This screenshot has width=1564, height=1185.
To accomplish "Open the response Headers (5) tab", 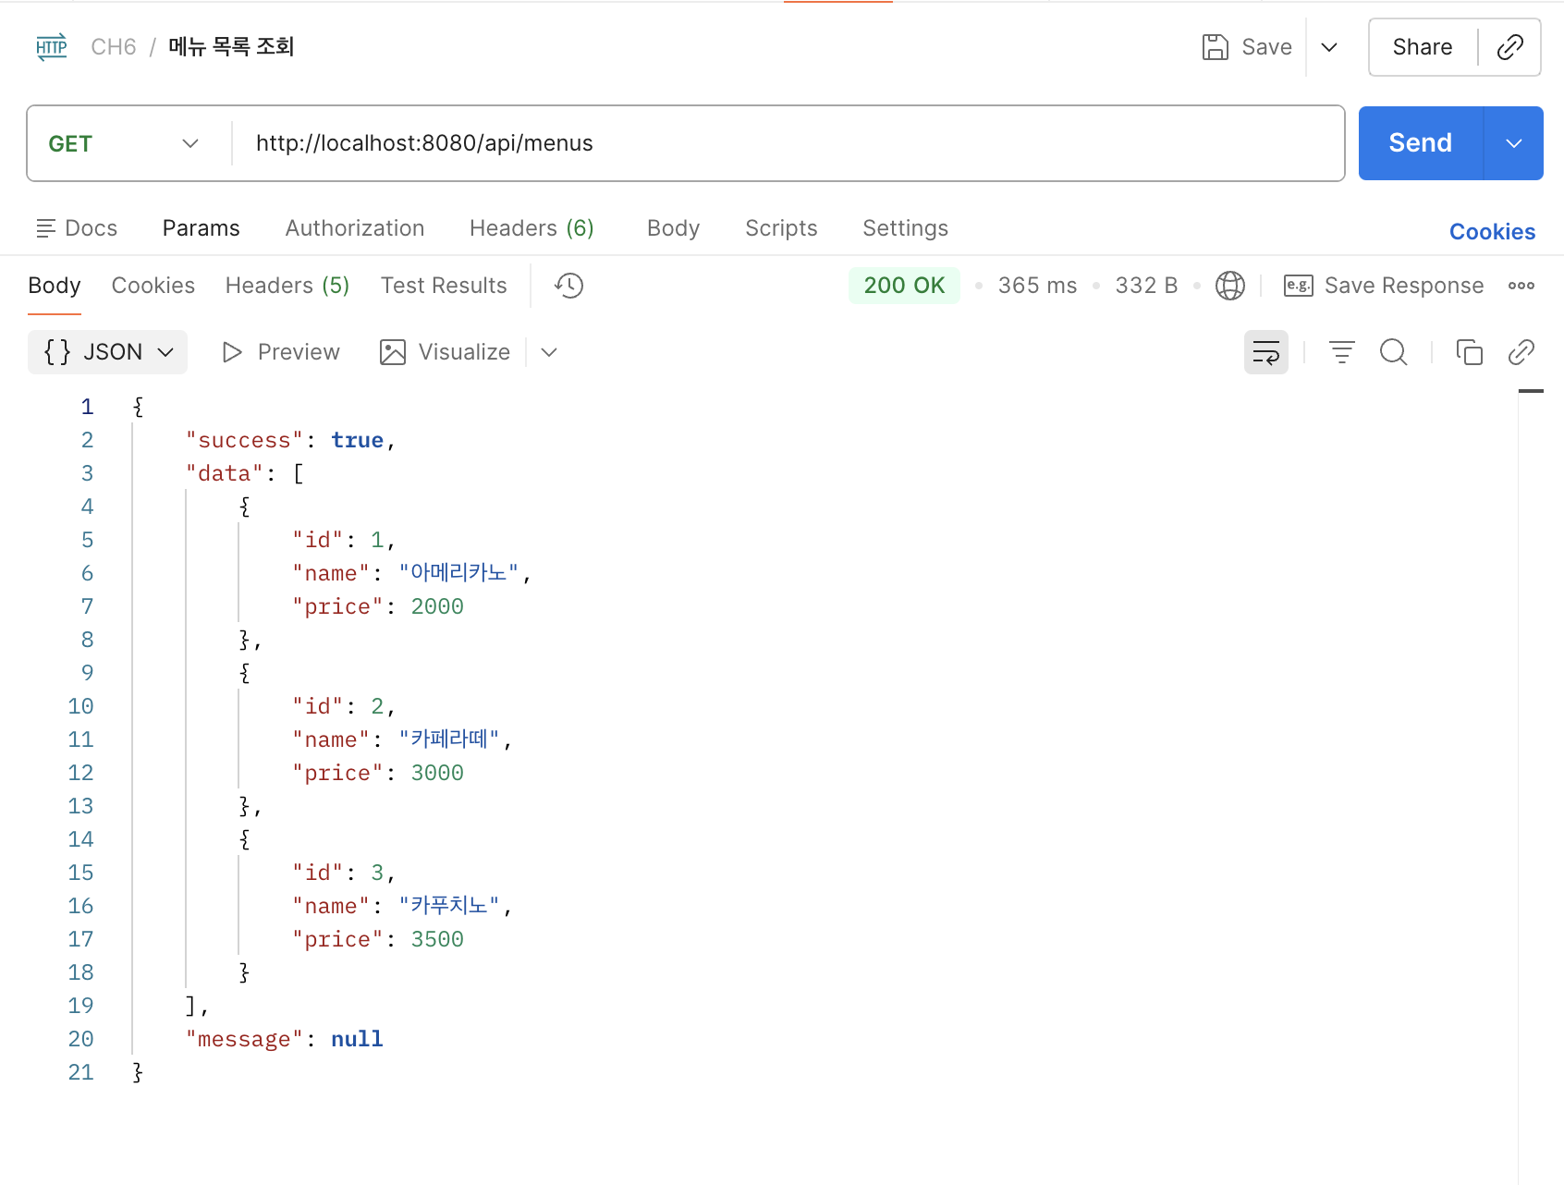I will click(x=287, y=286).
